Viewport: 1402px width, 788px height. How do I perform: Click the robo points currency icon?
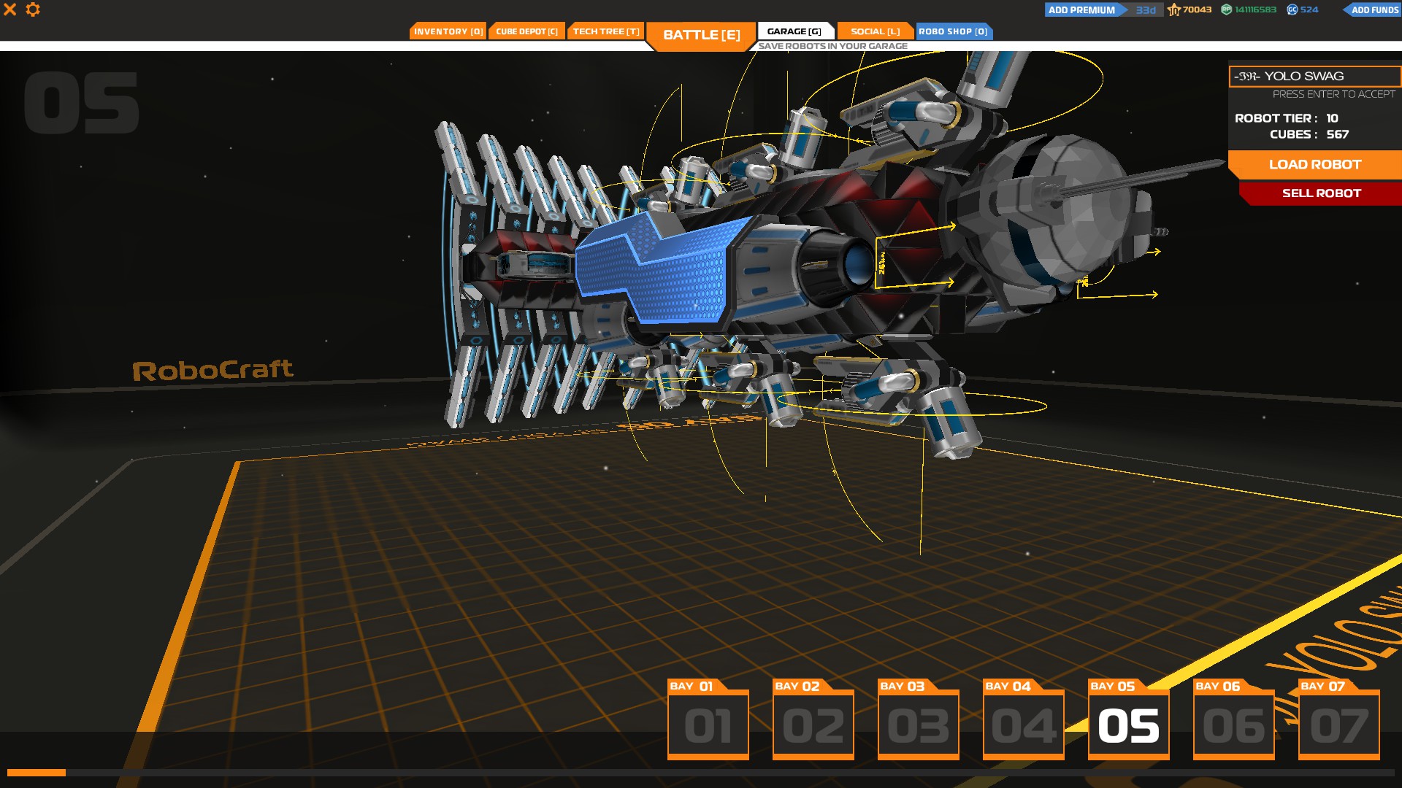1226,9
